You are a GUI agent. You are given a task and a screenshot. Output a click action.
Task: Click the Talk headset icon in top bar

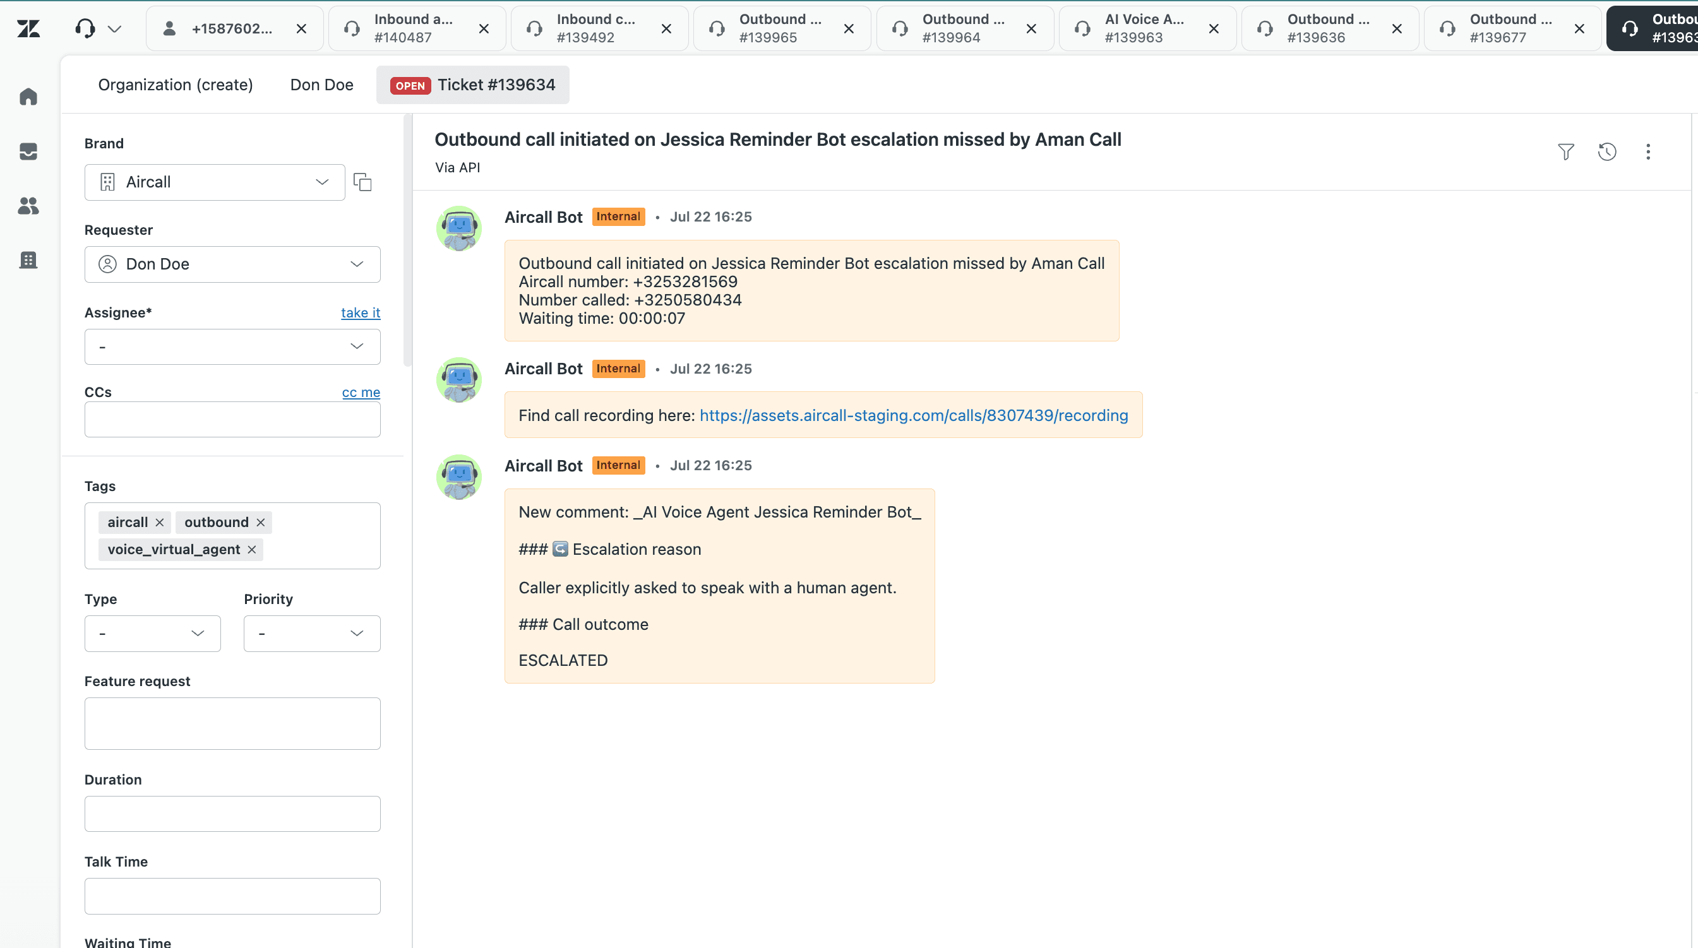click(85, 28)
